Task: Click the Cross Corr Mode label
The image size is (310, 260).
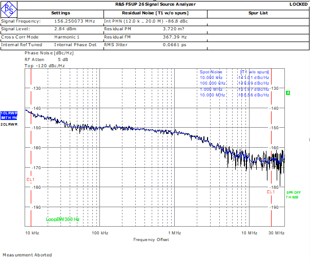Action: [20, 37]
